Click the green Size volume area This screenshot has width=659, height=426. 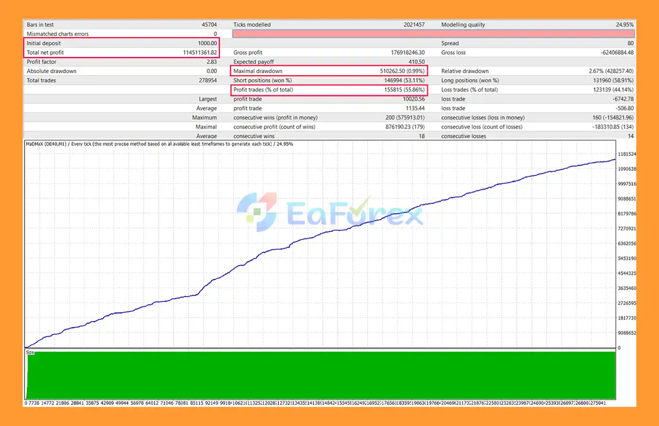[x=319, y=376]
